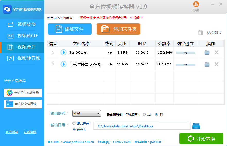The image size is (227, 146).
Task: Select 否 for merging into one video
Action: pos(156,114)
